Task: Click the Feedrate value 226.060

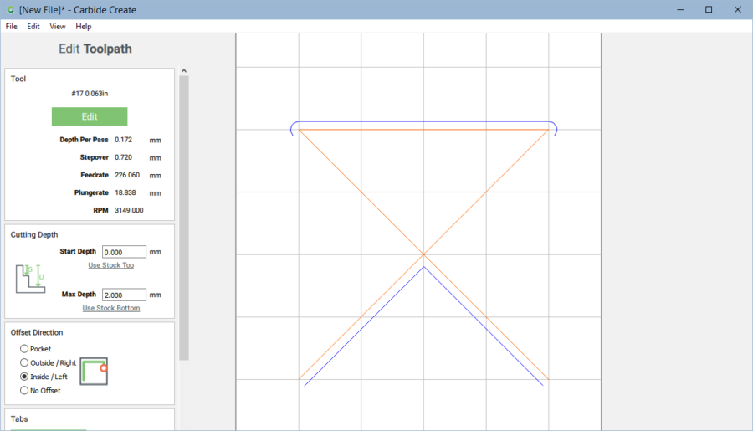Action: click(127, 175)
